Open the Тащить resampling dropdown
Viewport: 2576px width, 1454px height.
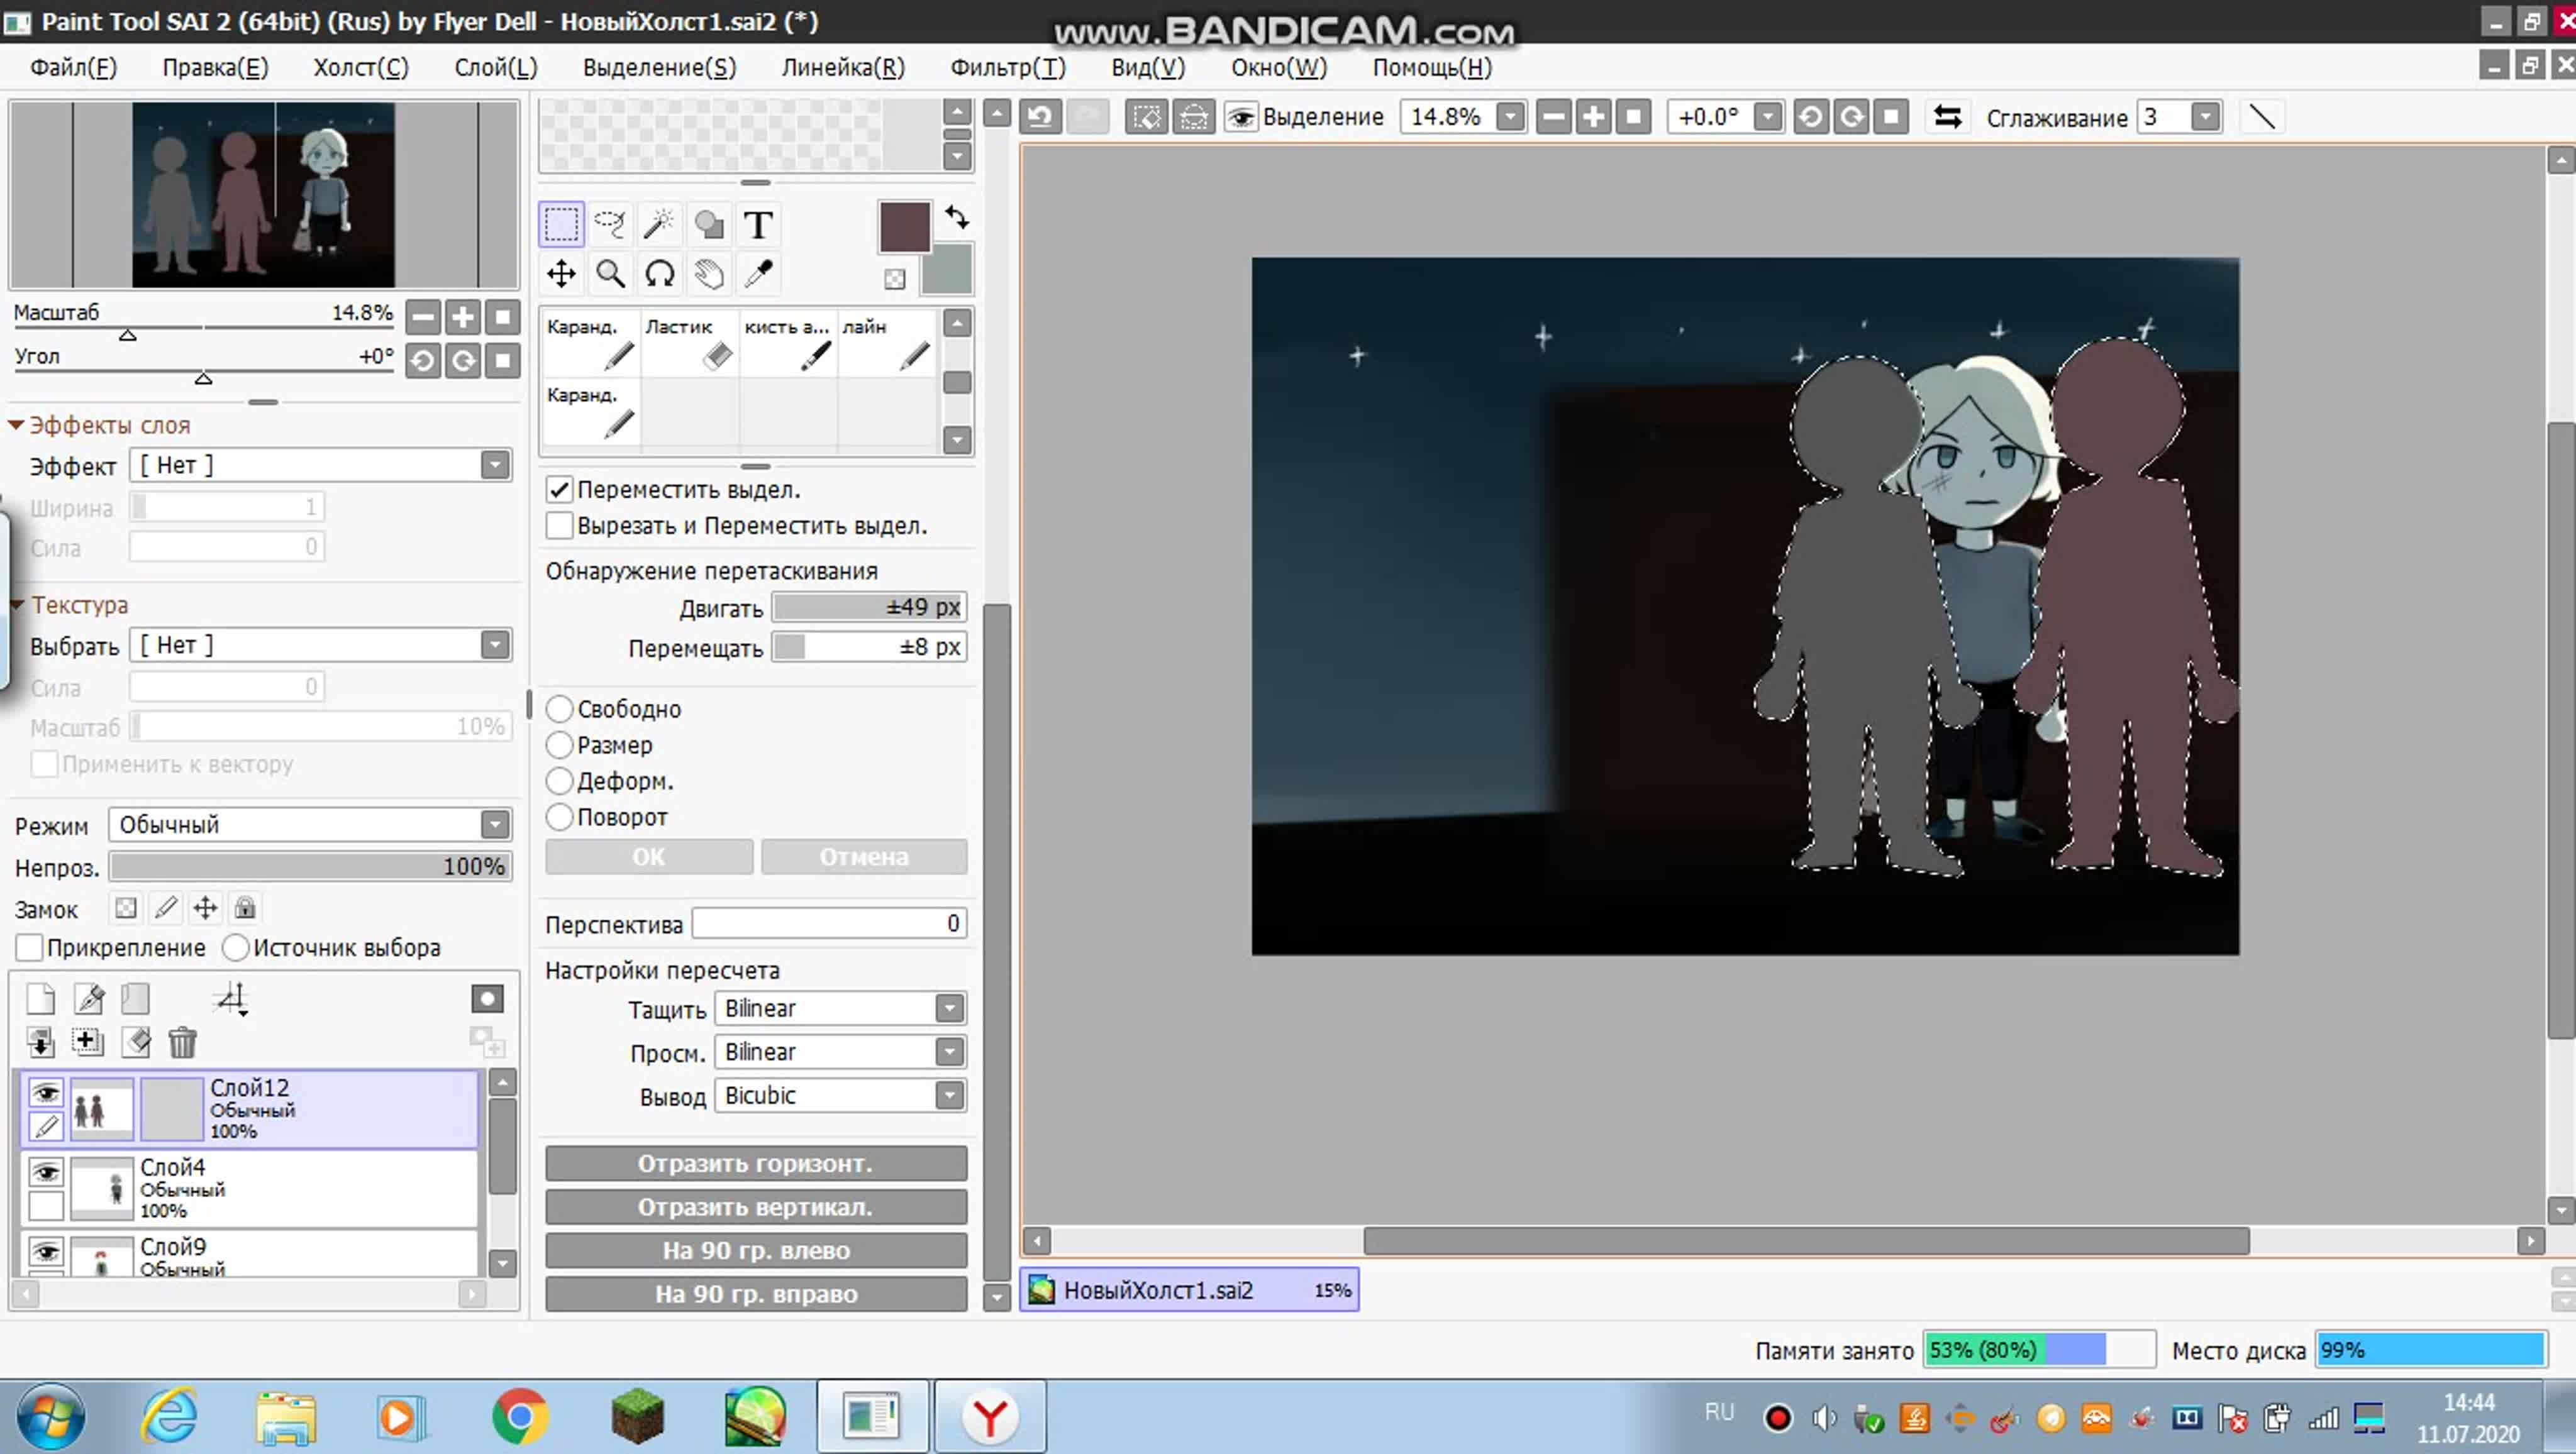pyautogui.click(x=840, y=1008)
